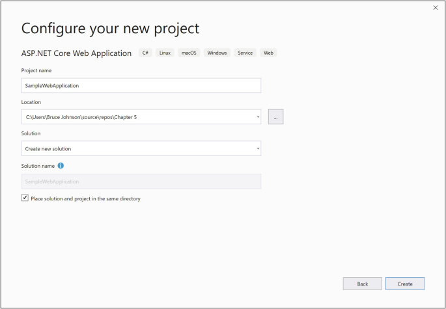Click the disabled Solution name field

(x=141, y=181)
